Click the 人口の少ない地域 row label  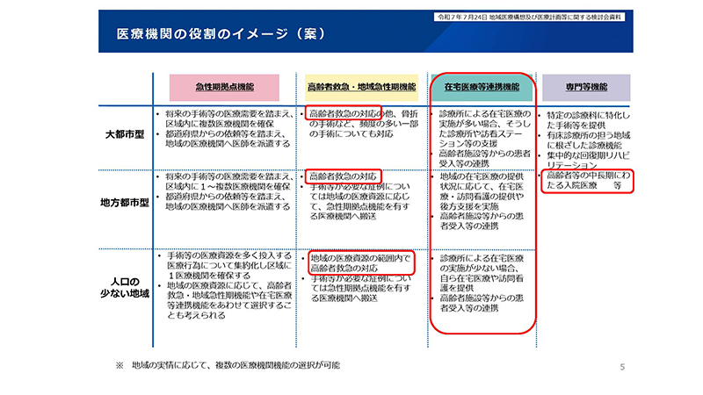coord(125,286)
